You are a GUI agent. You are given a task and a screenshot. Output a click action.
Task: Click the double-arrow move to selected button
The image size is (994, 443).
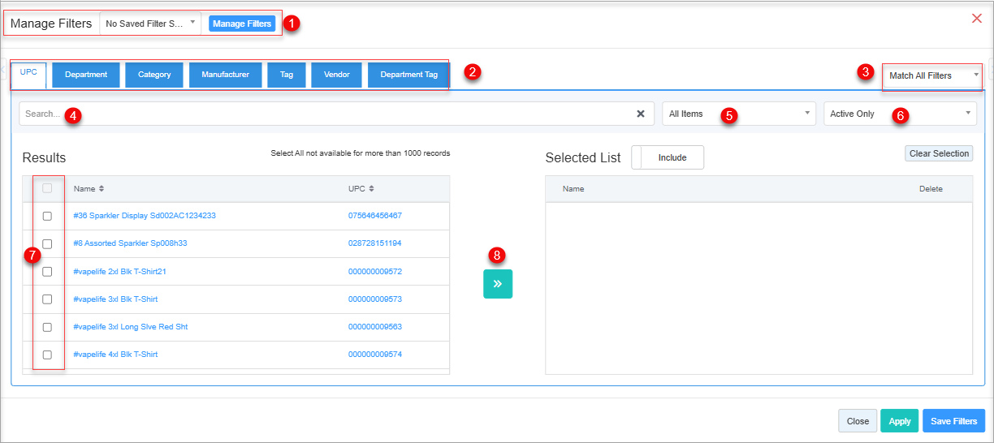(497, 284)
